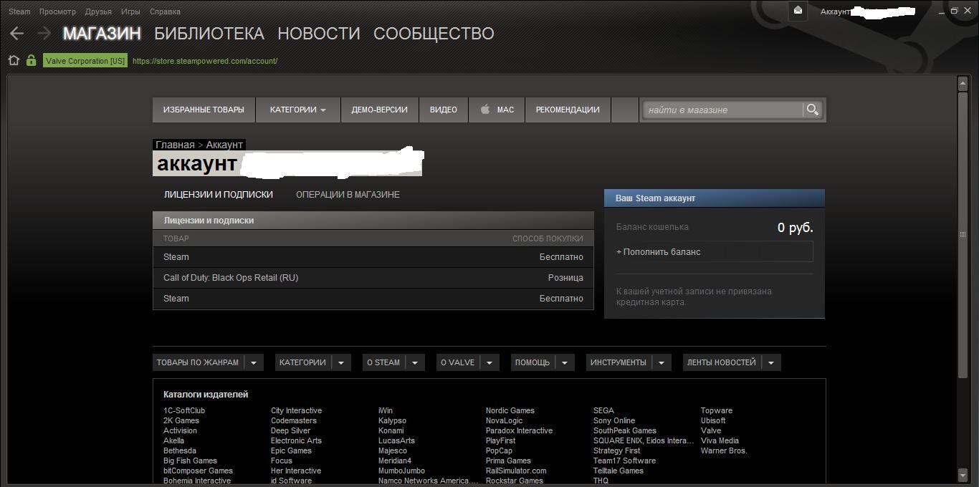Click the ПОМОЩЬ footer label
Screen dimensions: 979x487
533,362
